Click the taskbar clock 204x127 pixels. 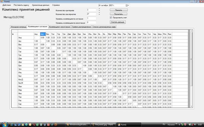tap(200, 124)
